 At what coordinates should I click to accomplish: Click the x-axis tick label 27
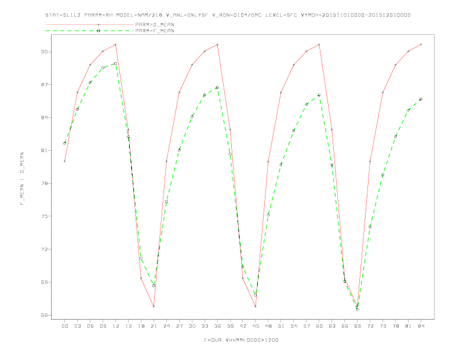pyautogui.click(x=180, y=326)
